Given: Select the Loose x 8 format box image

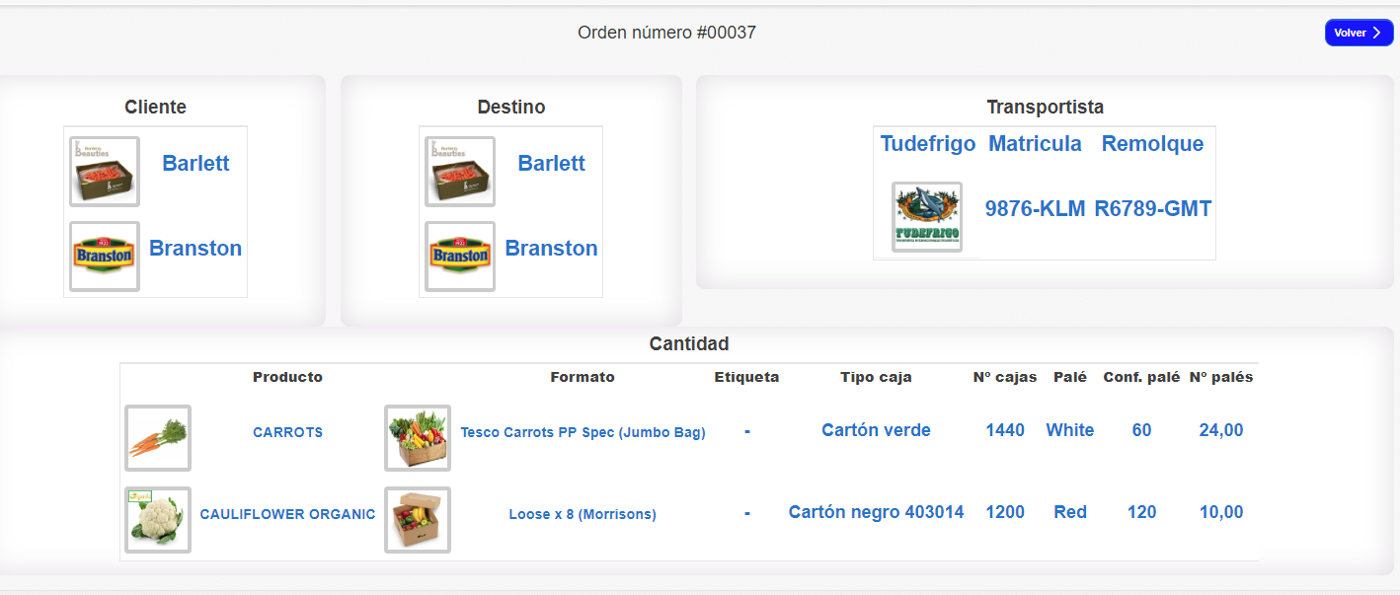Looking at the screenshot, I should pos(418,520).
